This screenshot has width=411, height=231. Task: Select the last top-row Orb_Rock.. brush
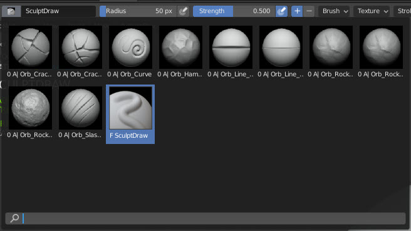tap(381, 47)
